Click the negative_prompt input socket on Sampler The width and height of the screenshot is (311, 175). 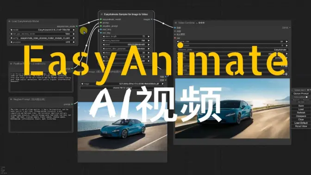101,26
